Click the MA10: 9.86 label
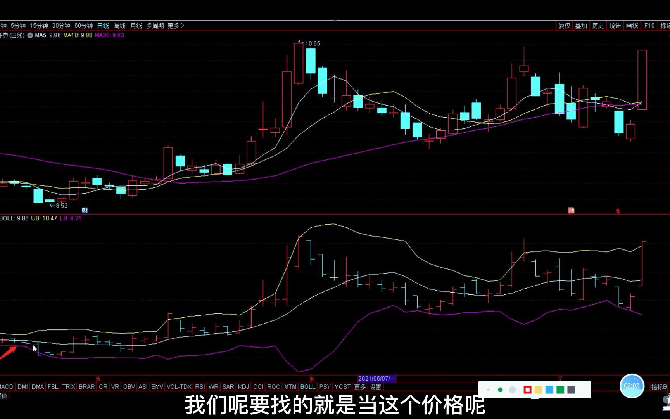670x419 pixels. (x=78, y=35)
